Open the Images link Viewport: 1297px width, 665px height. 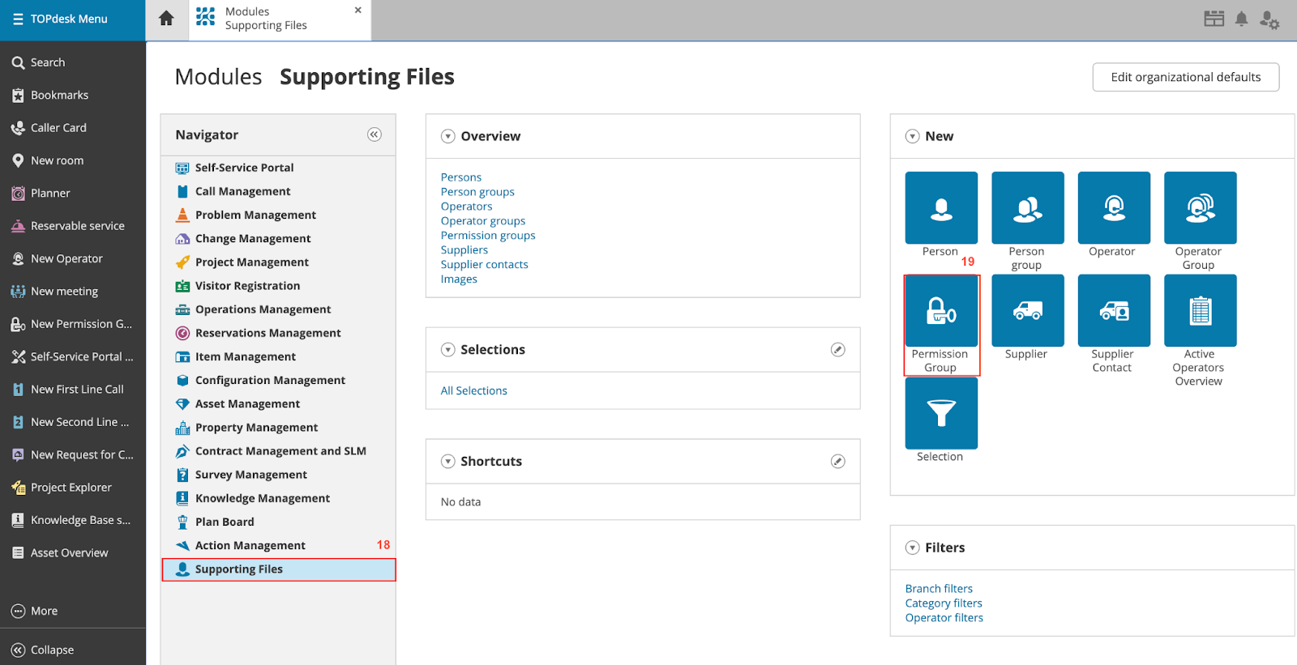459,279
